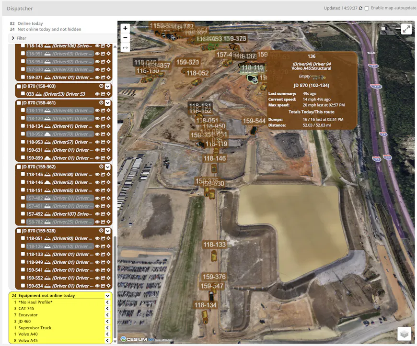
Task: Refresh the map update time
Action: click(x=360, y=8)
